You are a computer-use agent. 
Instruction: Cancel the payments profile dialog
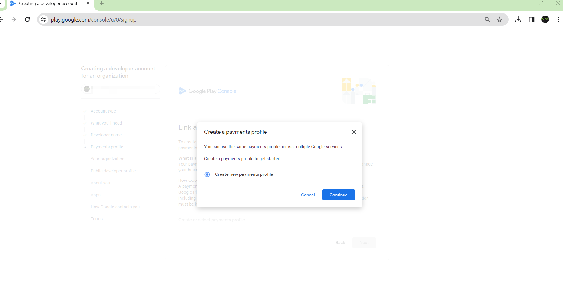coord(308,195)
